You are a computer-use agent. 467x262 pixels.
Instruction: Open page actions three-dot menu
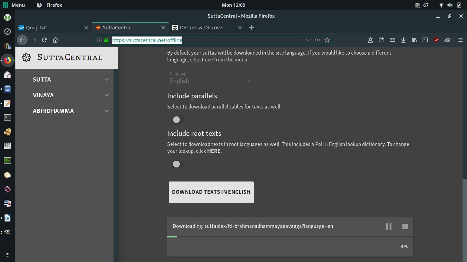318,40
